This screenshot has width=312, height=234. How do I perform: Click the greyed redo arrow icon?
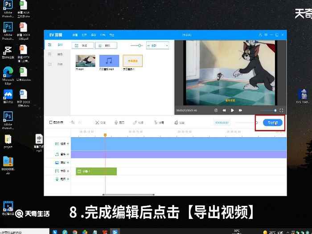click(80, 123)
